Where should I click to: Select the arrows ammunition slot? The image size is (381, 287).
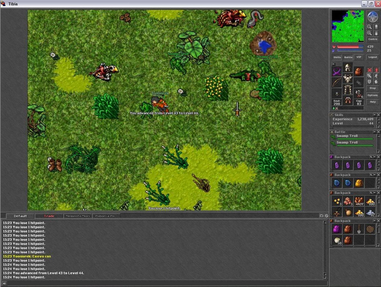[359, 94]
